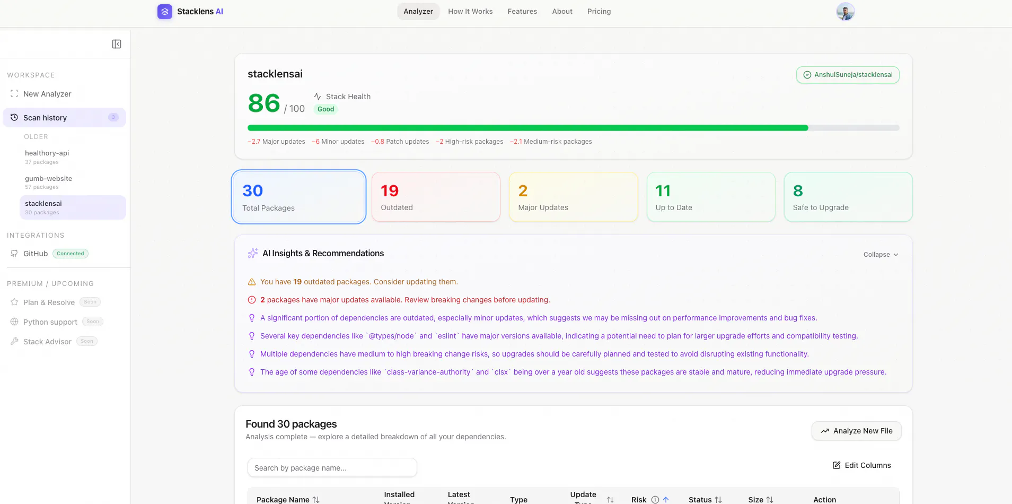Click the Python support globe icon

point(14,322)
